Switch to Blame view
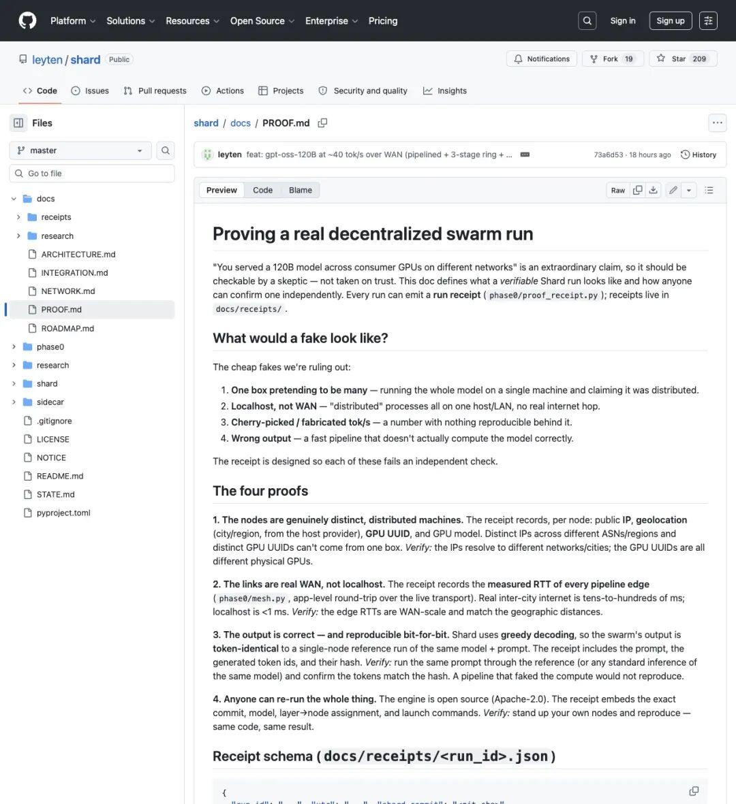736x804 pixels. (301, 190)
